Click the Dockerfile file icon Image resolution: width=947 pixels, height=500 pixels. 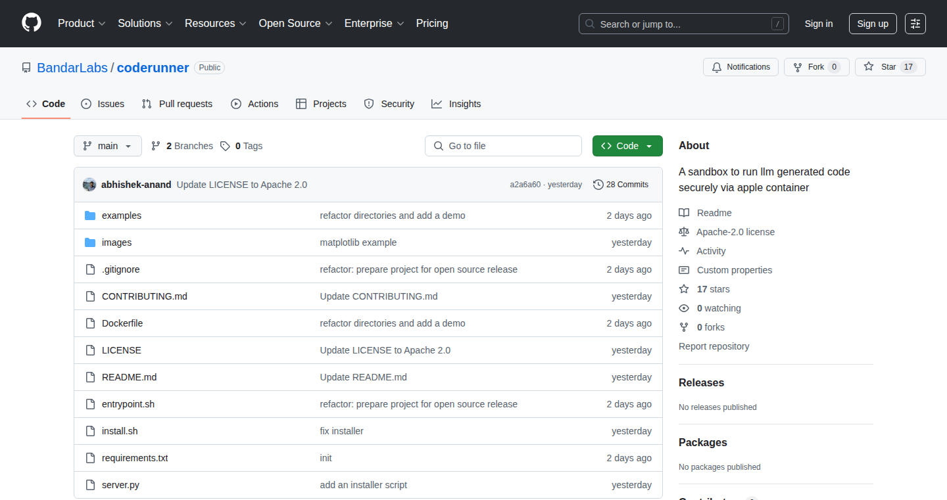[x=90, y=323]
